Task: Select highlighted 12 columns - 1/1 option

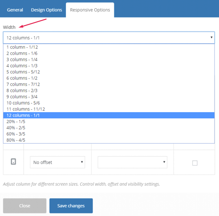Action: tap(23, 115)
